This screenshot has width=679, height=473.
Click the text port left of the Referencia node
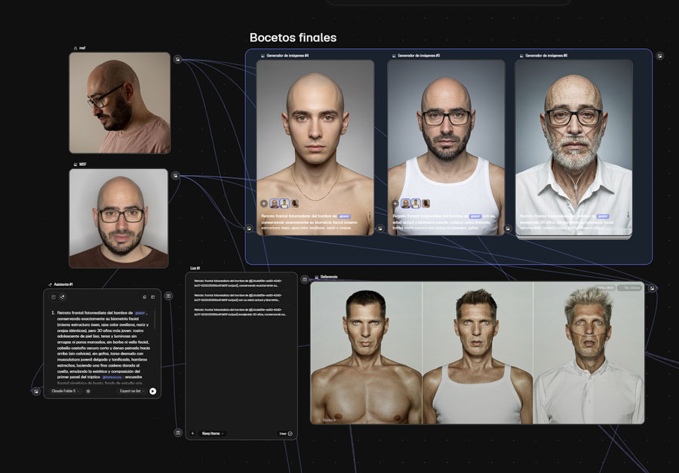point(305,279)
